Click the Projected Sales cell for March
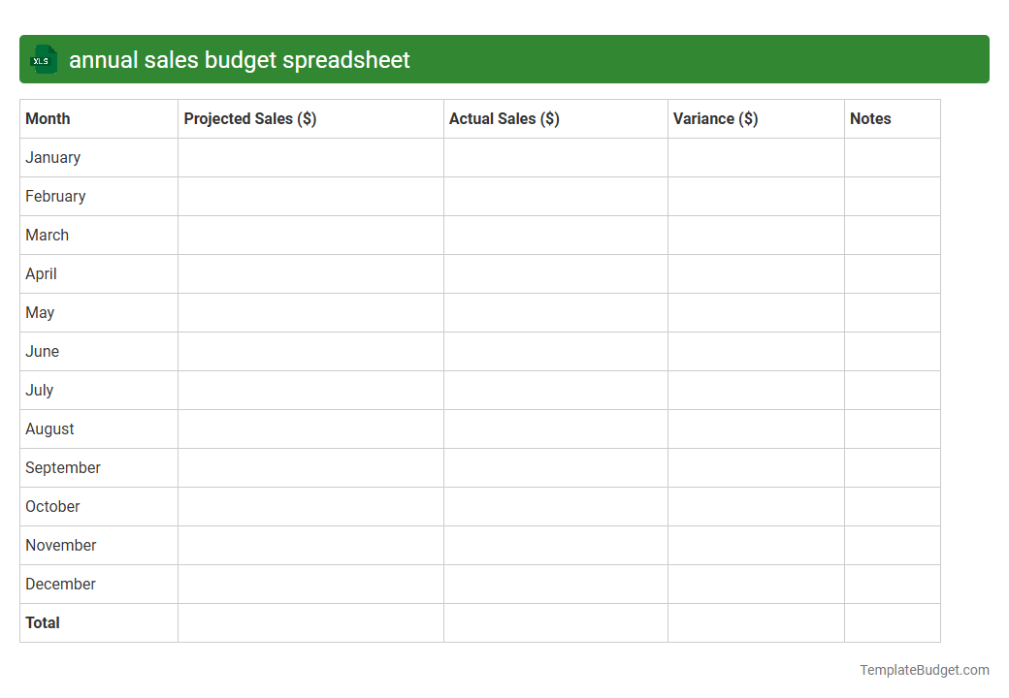The height and width of the screenshot is (698, 1009). [x=310, y=235]
